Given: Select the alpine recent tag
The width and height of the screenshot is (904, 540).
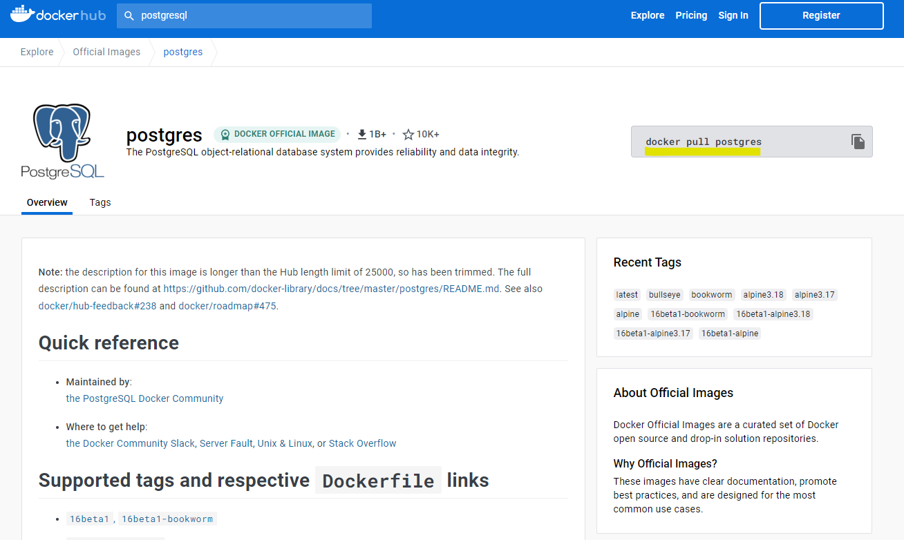Looking at the screenshot, I should point(628,314).
